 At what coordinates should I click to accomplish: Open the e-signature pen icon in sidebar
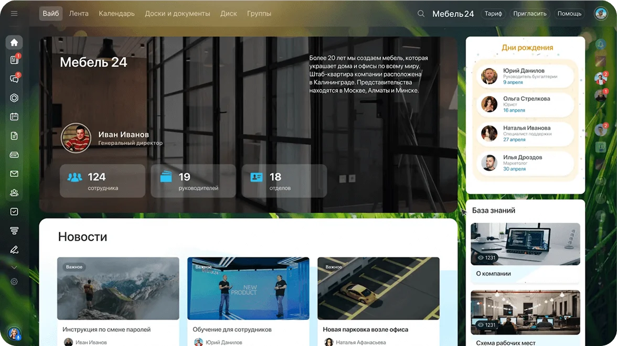point(14,250)
